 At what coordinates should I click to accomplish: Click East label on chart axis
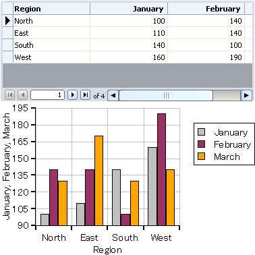(x=89, y=237)
